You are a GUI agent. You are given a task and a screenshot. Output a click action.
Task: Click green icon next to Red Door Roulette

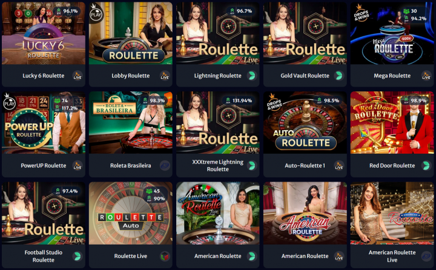pos(426,165)
